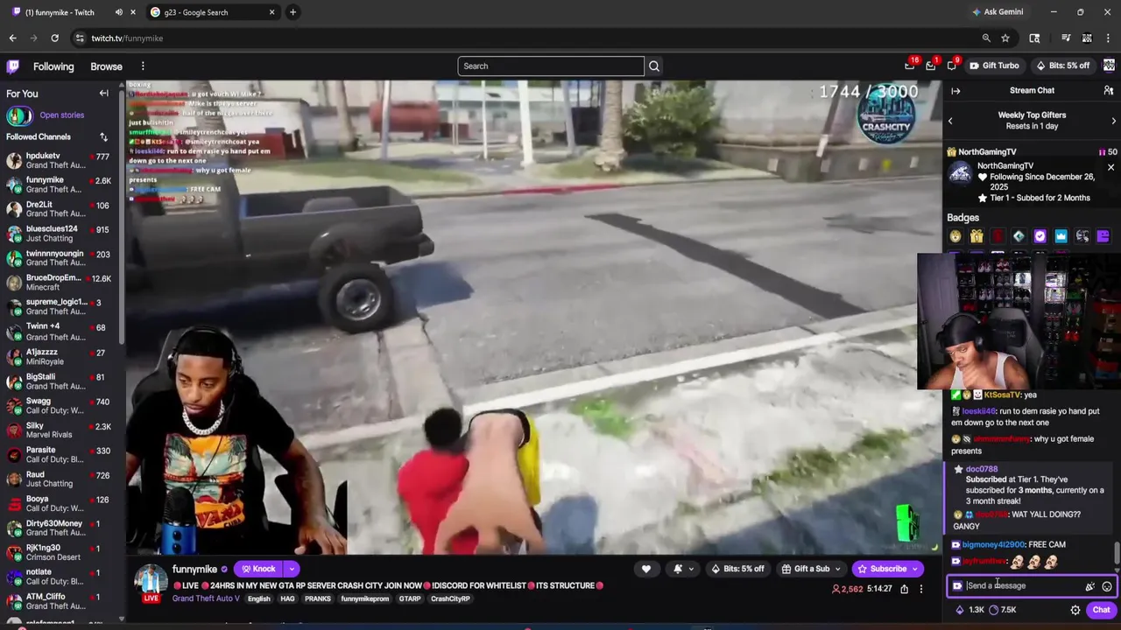The width and height of the screenshot is (1121, 630).
Task: Bookmark the page with the star icon
Action: [x=1005, y=38]
